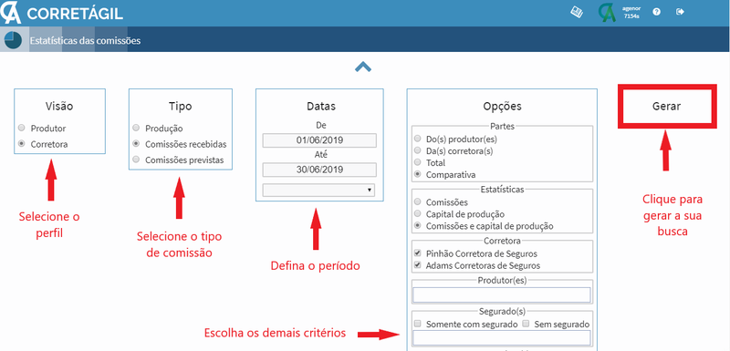Open the Estatísticas das comissões tab
Screen dimensions: 730x351
click(x=85, y=40)
